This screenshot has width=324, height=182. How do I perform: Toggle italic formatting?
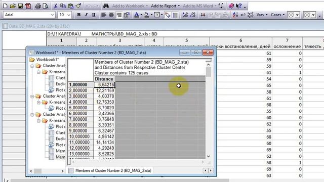86,15
